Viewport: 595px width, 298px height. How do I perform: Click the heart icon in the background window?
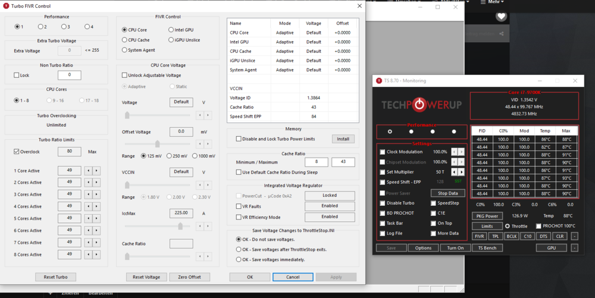coord(501,16)
